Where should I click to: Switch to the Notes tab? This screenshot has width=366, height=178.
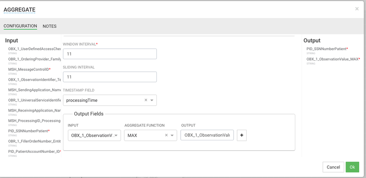point(49,26)
